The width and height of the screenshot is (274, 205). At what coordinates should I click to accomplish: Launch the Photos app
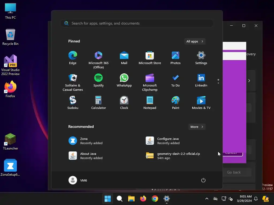click(176, 58)
